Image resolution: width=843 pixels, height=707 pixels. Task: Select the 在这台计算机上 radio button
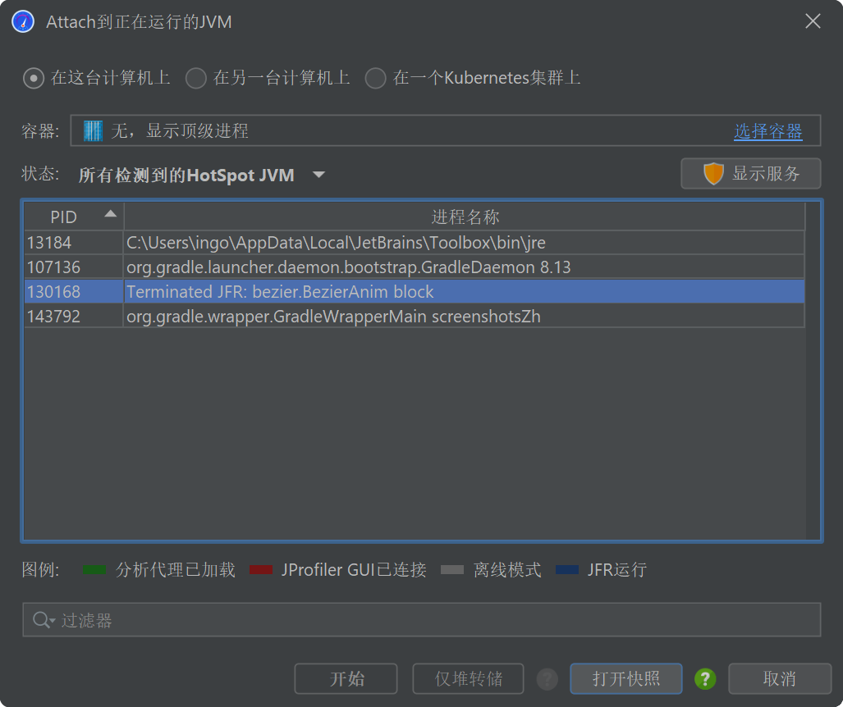coord(34,79)
